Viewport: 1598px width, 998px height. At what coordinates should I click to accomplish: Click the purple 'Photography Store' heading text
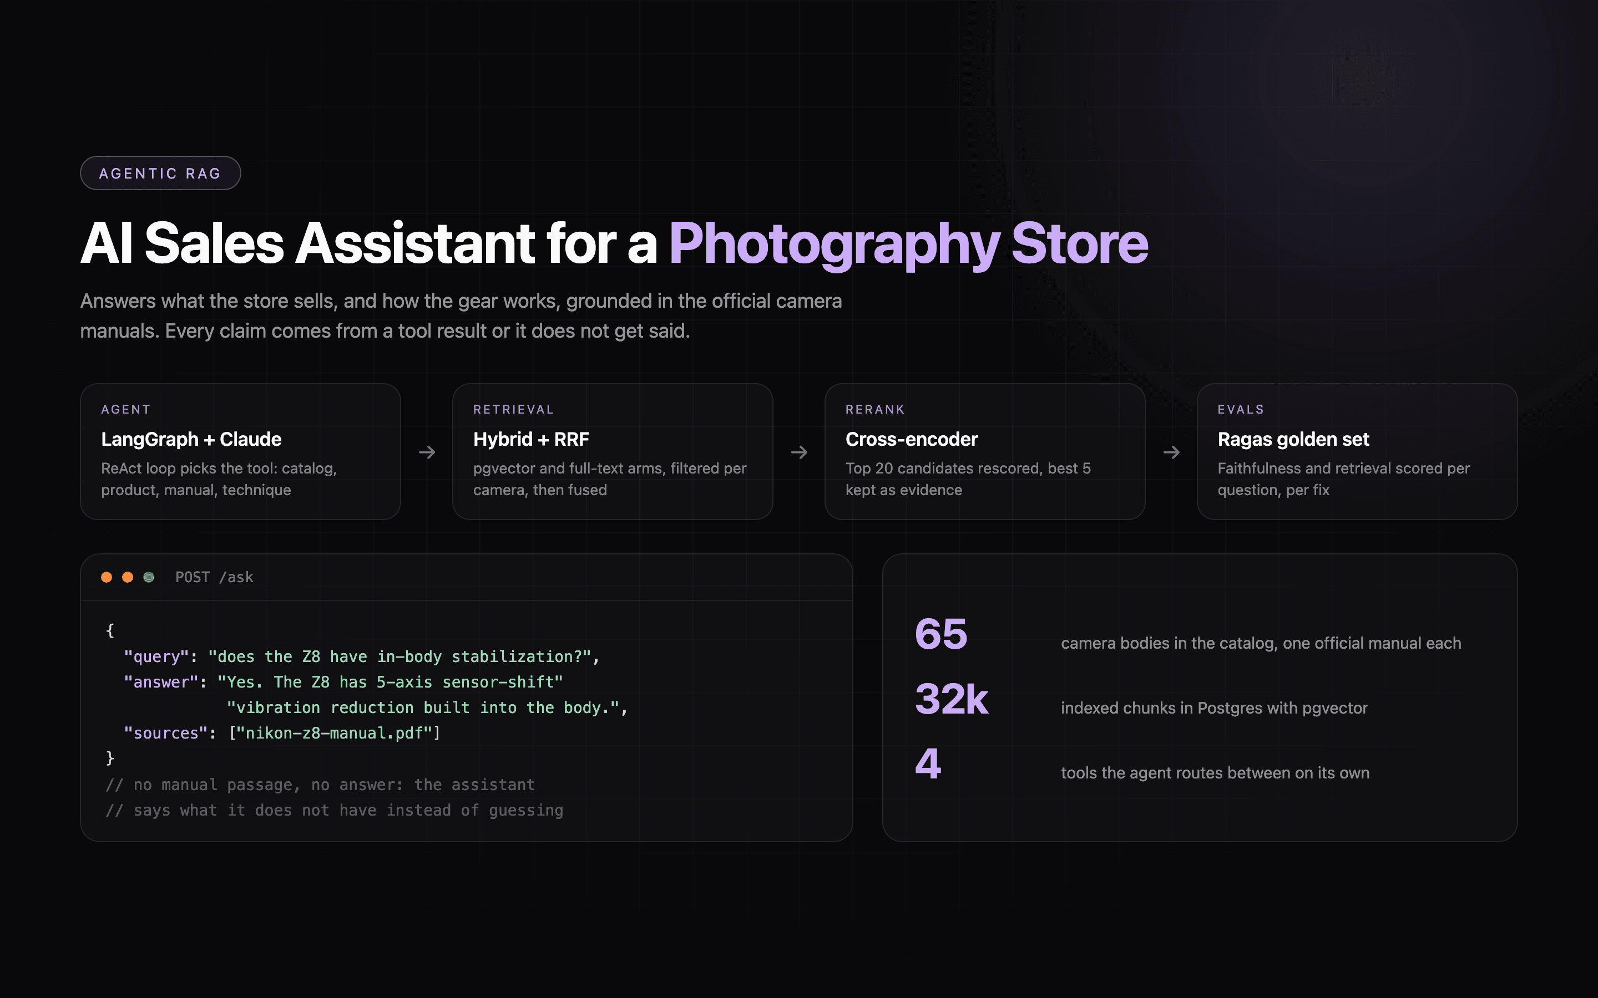(909, 244)
